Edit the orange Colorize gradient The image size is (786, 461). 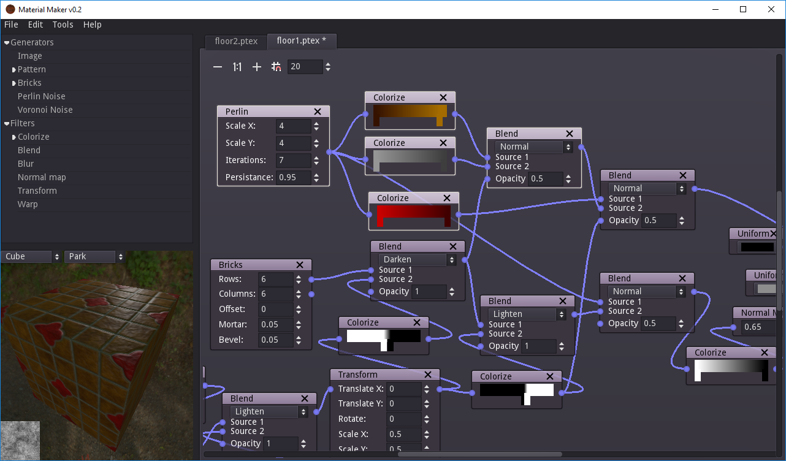410,111
